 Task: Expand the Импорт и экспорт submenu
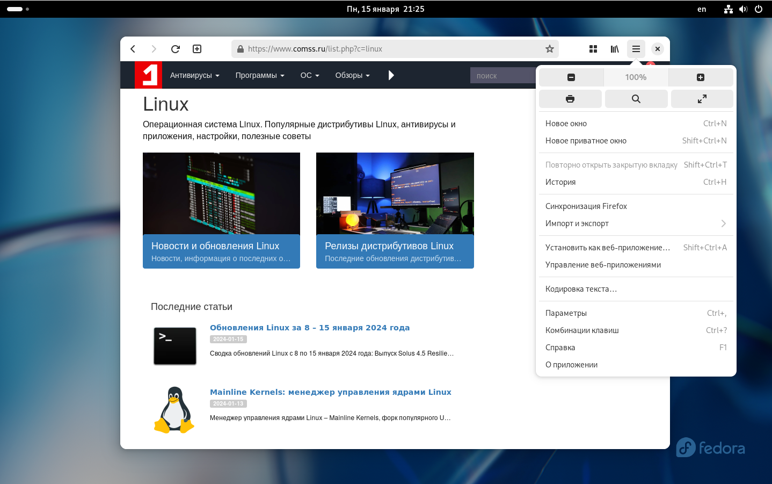636,223
